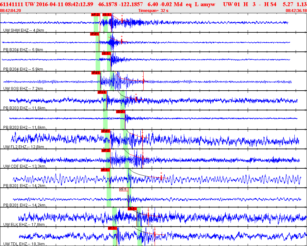
Task: Click the S pick flag on ELK trace
Action: (x=132, y=209)
